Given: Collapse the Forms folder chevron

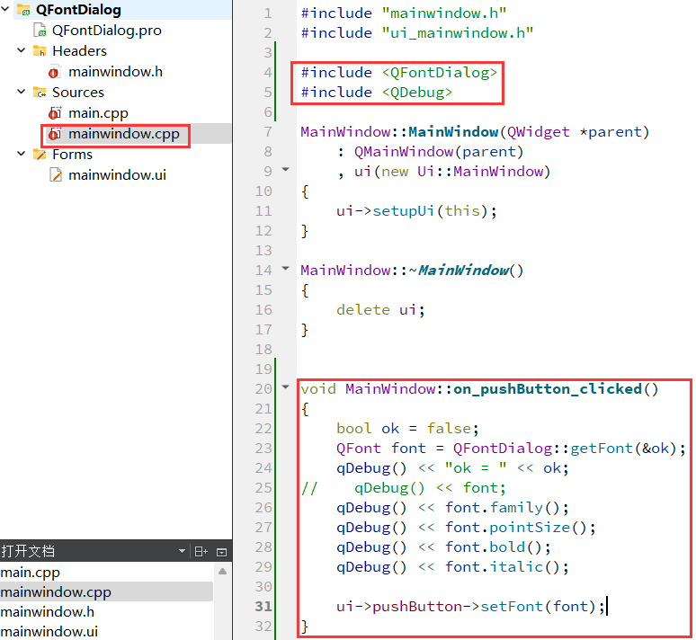Looking at the screenshot, I should [22, 154].
